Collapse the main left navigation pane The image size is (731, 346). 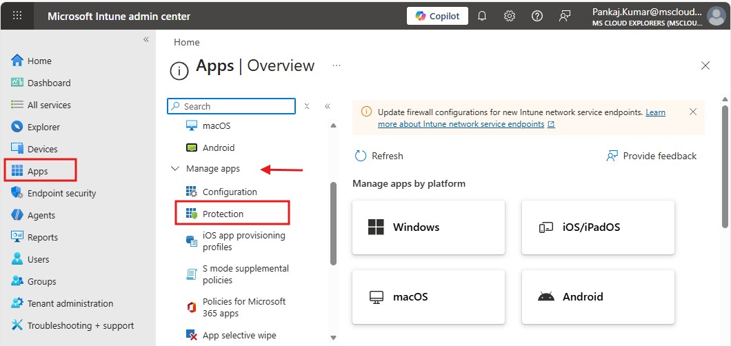click(x=146, y=39)
